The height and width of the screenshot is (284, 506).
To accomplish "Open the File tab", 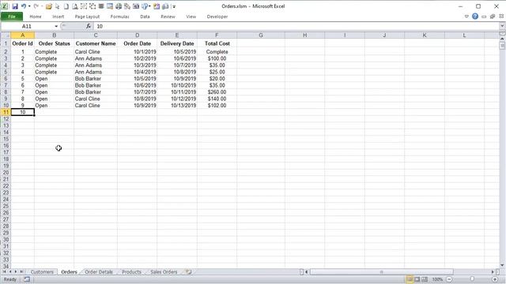I will click(12, 17).
